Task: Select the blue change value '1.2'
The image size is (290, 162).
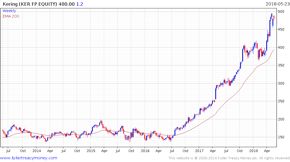Action: pos(80,4)
